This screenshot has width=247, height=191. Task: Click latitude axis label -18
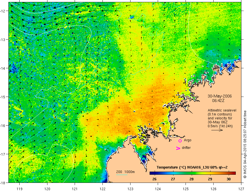click(x=3, y=183)
